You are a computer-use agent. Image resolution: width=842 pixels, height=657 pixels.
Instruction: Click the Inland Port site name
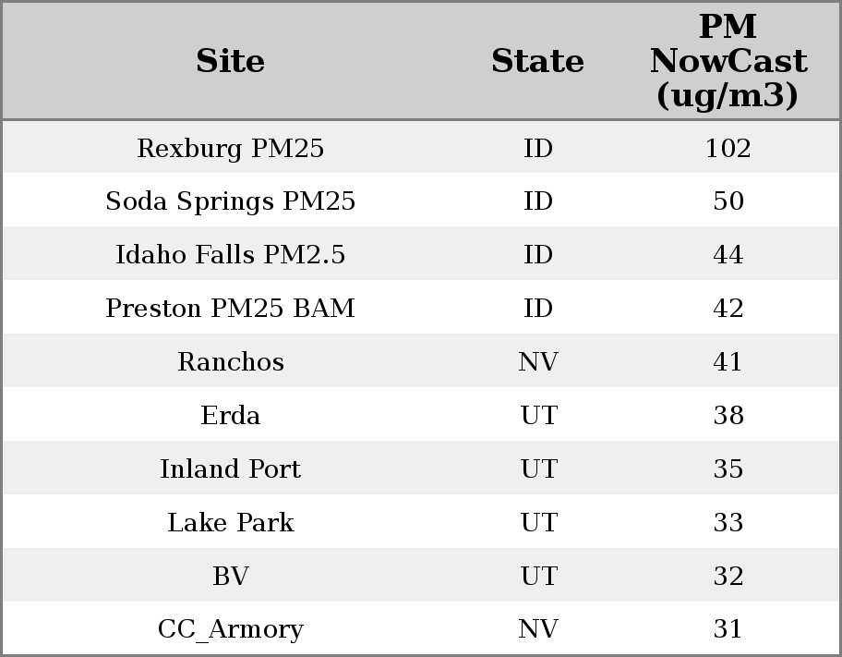(x=230, y=468)
